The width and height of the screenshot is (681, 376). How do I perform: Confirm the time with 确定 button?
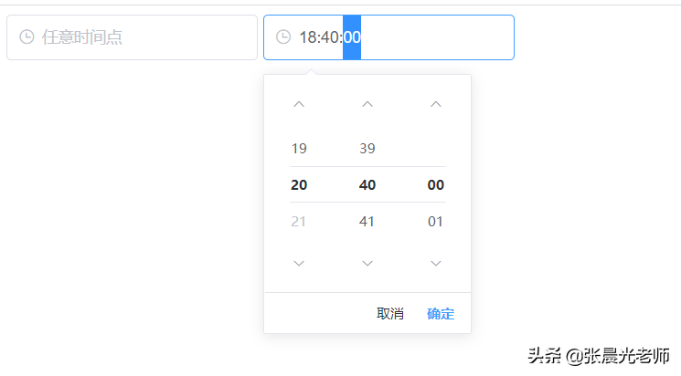click(441, 314)
